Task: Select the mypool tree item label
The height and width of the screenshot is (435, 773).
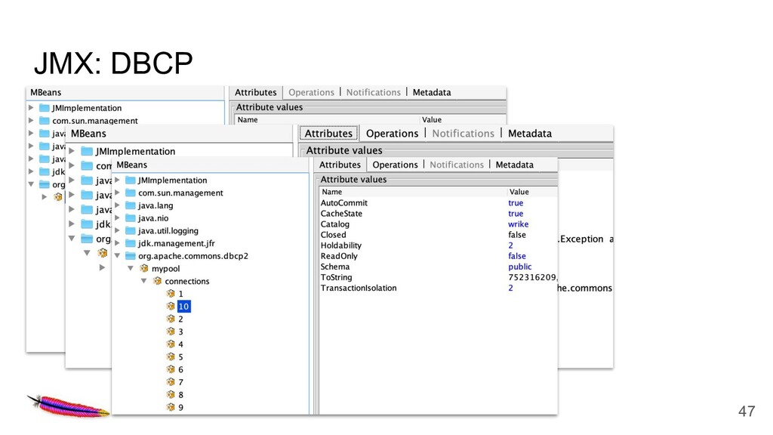Action: [x=165, y=268]
